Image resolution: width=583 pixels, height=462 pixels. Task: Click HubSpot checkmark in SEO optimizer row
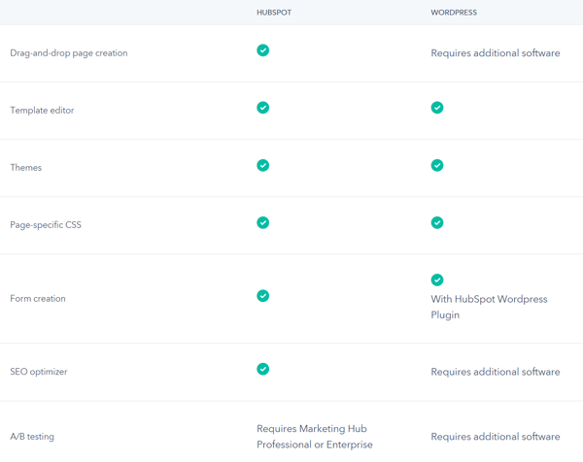coord(263,369)
